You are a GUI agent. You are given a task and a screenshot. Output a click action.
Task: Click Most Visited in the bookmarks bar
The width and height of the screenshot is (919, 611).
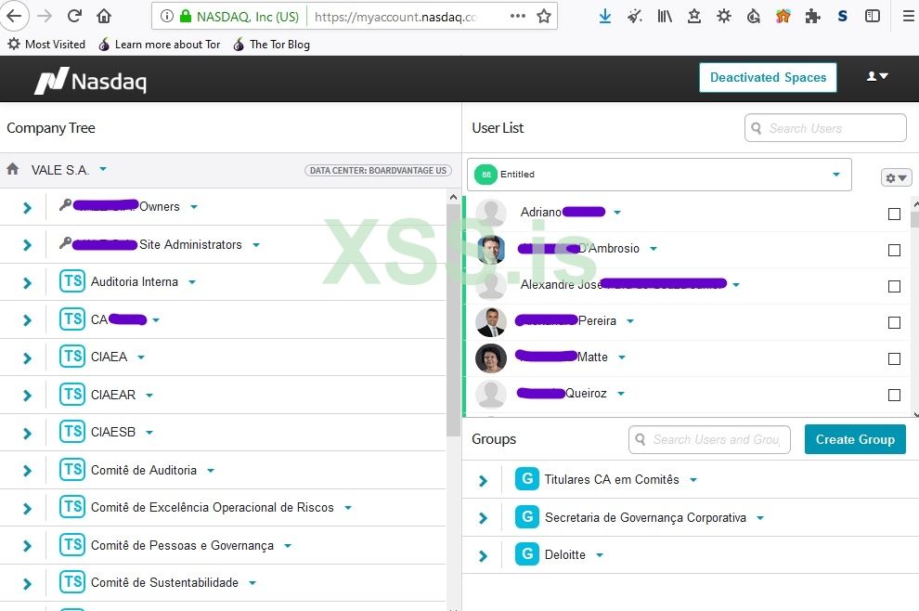point(45,44)
